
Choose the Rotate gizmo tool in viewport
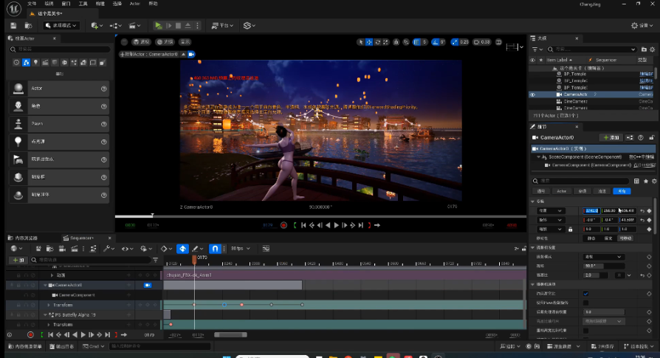click(377, 42)
